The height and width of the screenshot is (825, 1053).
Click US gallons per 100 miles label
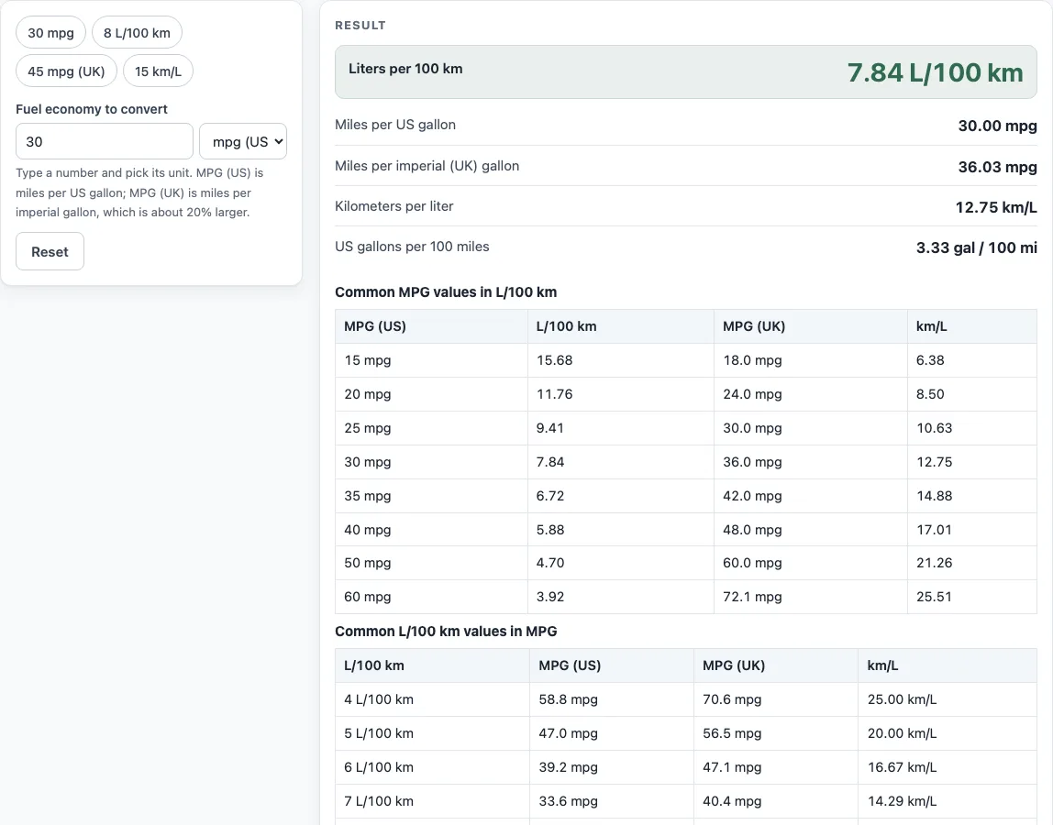(413, 247)
